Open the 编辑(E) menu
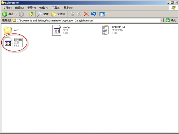 click(x=19, y=8)
